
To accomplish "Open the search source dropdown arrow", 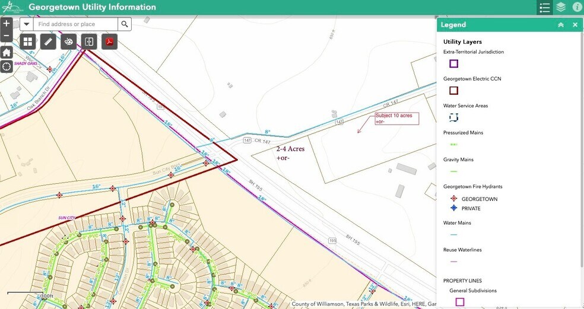I will pyautogui.click(x=27, y=24).
